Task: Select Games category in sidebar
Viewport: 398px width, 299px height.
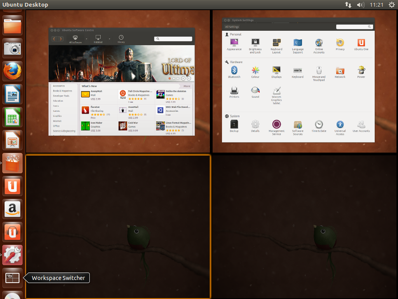Action: point(56,111)
